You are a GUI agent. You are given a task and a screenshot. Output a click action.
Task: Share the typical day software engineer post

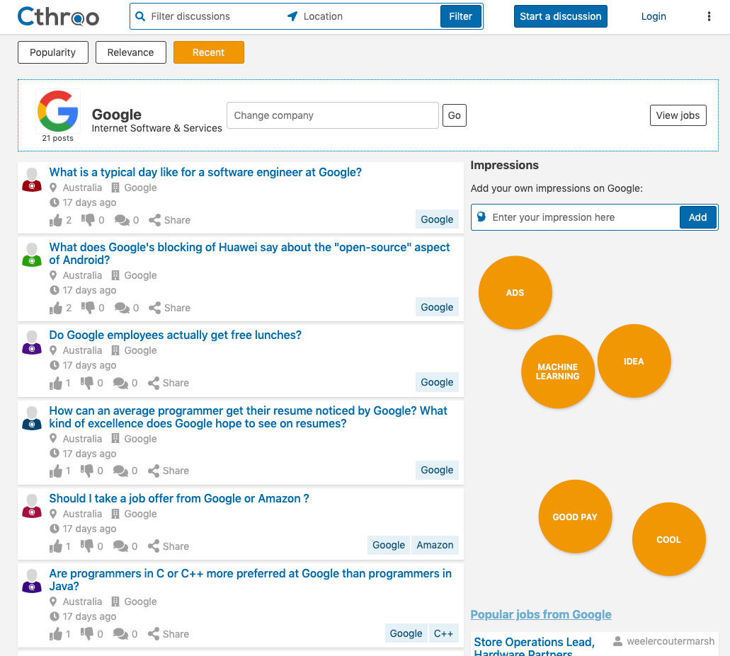click(x=169, y=220)
